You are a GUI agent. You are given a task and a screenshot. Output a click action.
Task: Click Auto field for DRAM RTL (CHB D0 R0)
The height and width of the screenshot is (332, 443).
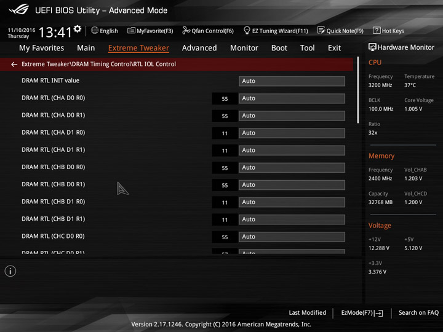(292, 167)
